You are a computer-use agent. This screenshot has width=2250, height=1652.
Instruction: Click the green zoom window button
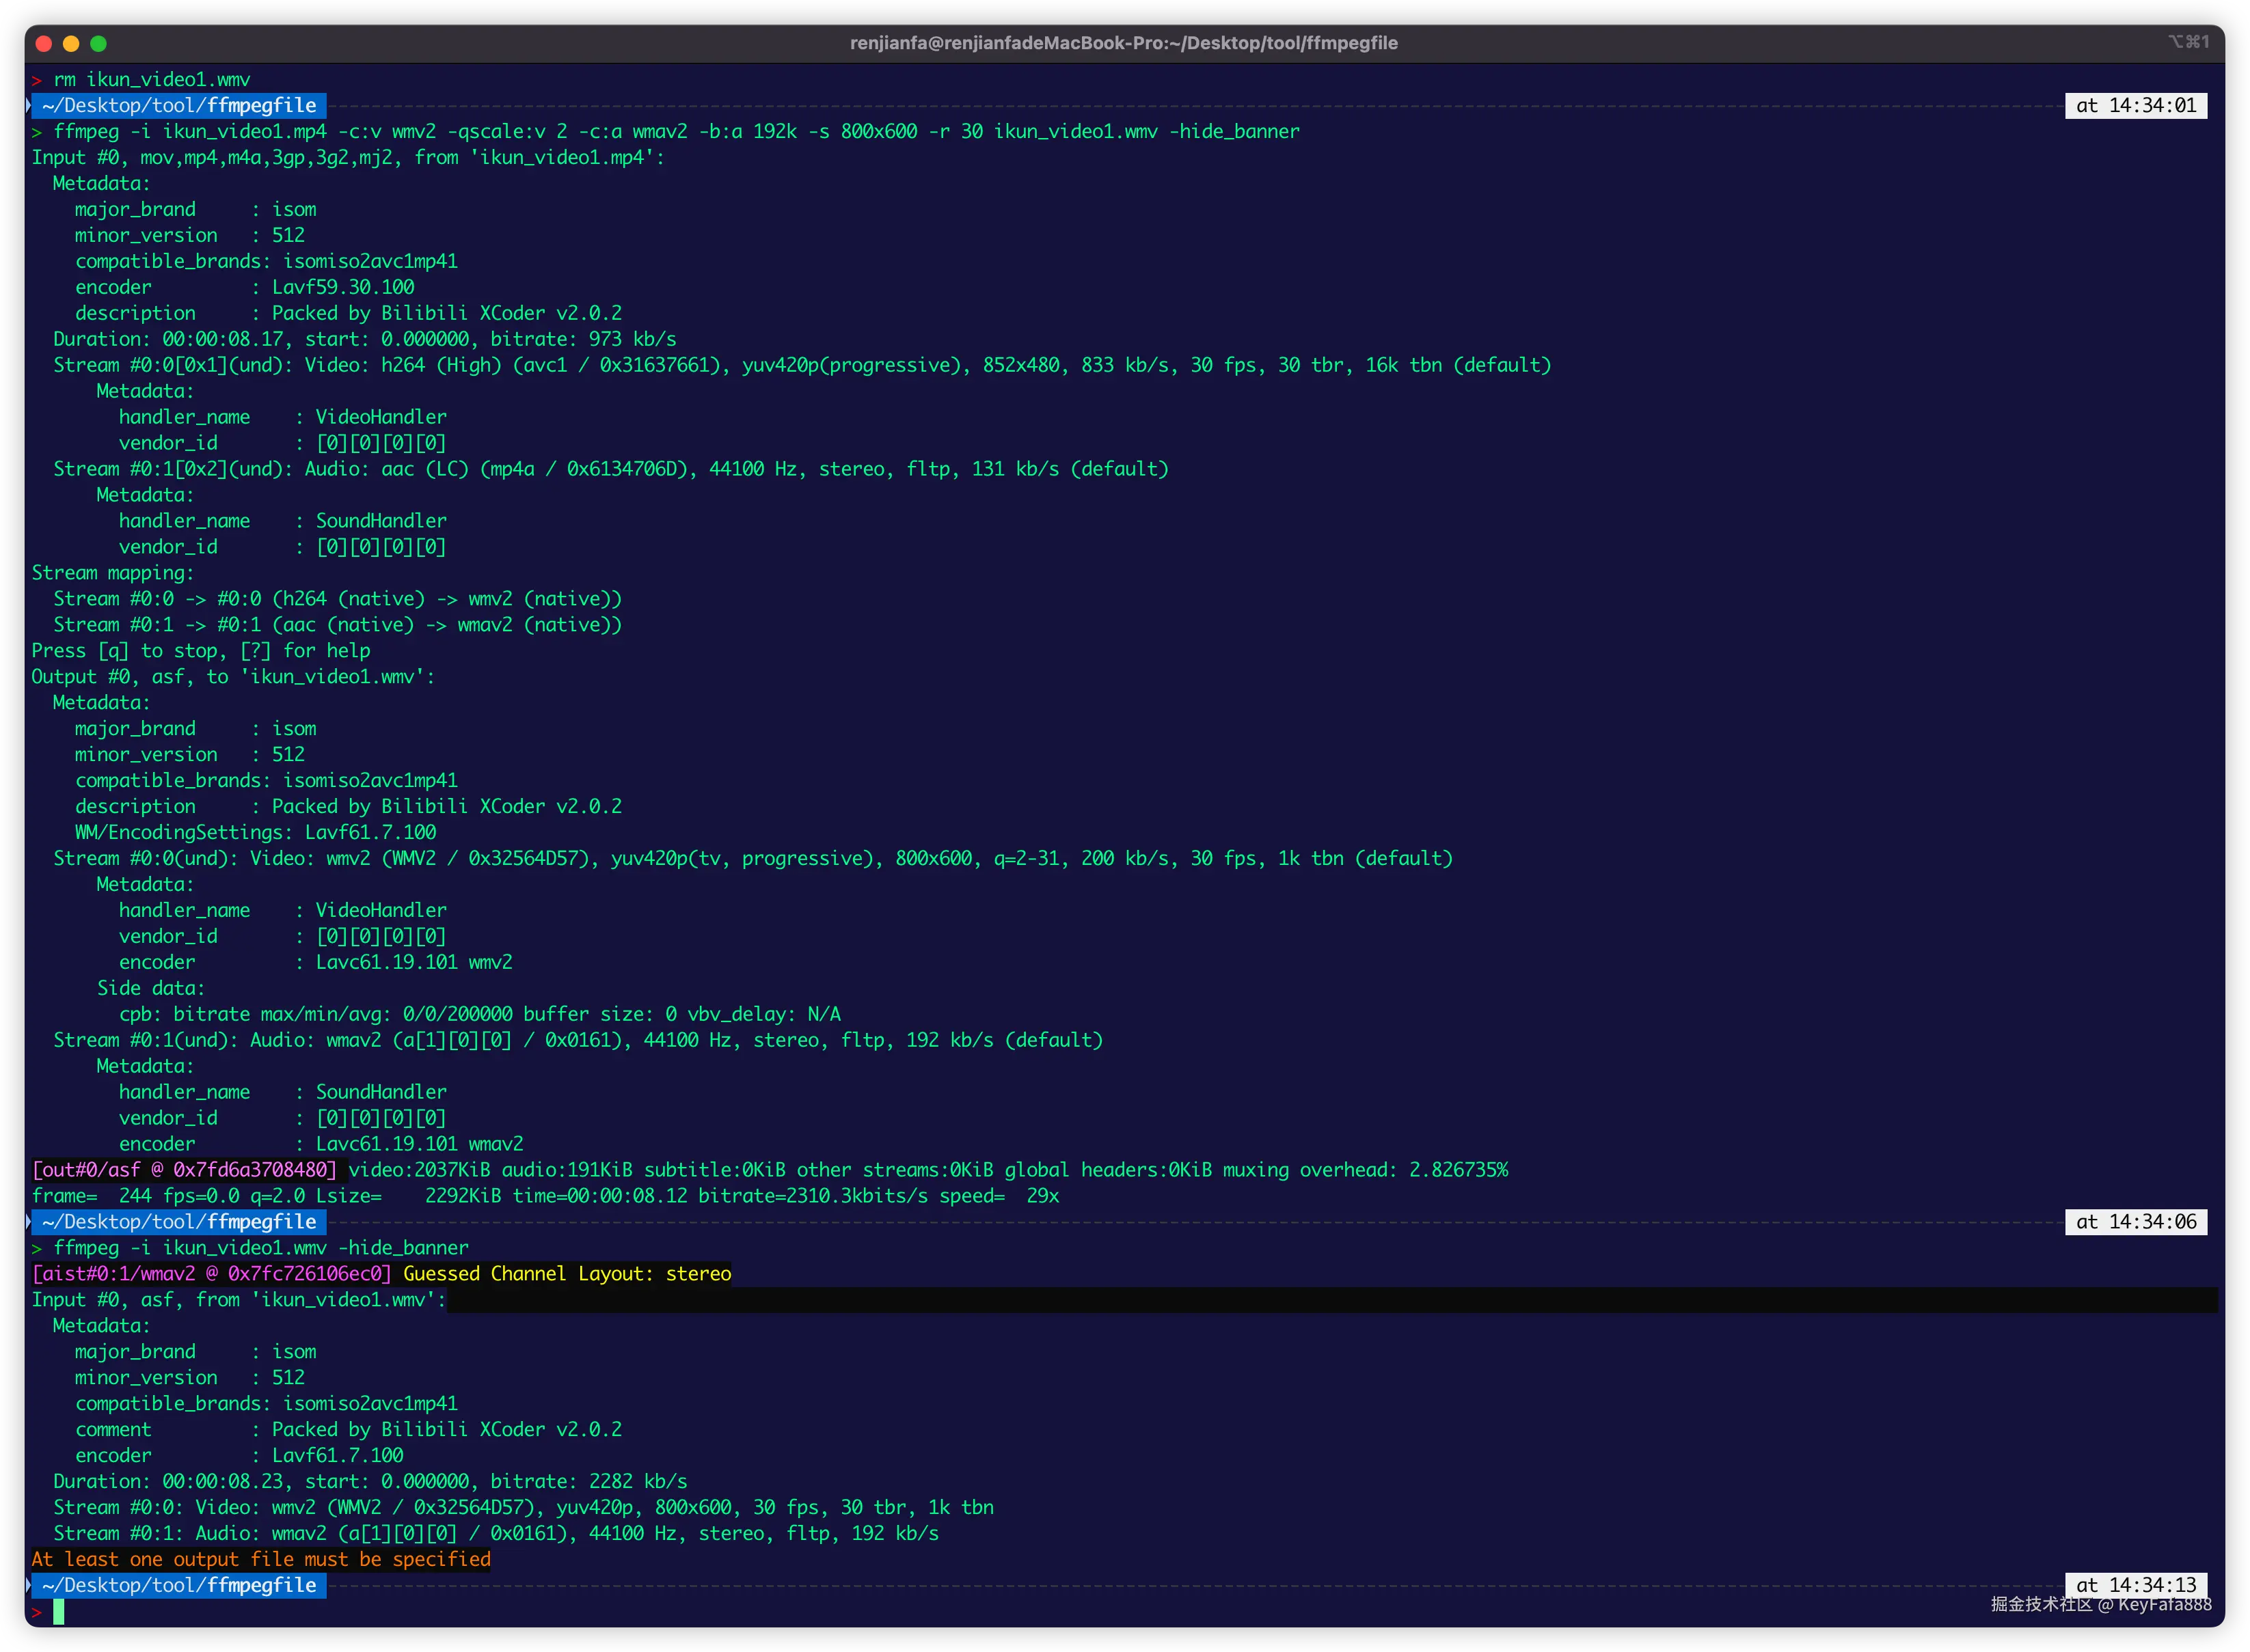tap(98, 43)
